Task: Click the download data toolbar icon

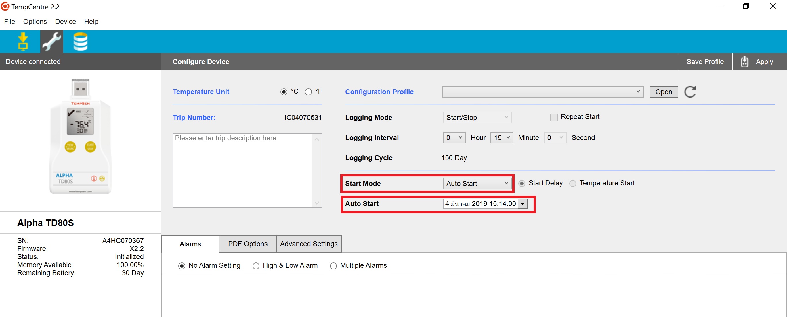Action: pyautogui.click(x=23, y=41)
